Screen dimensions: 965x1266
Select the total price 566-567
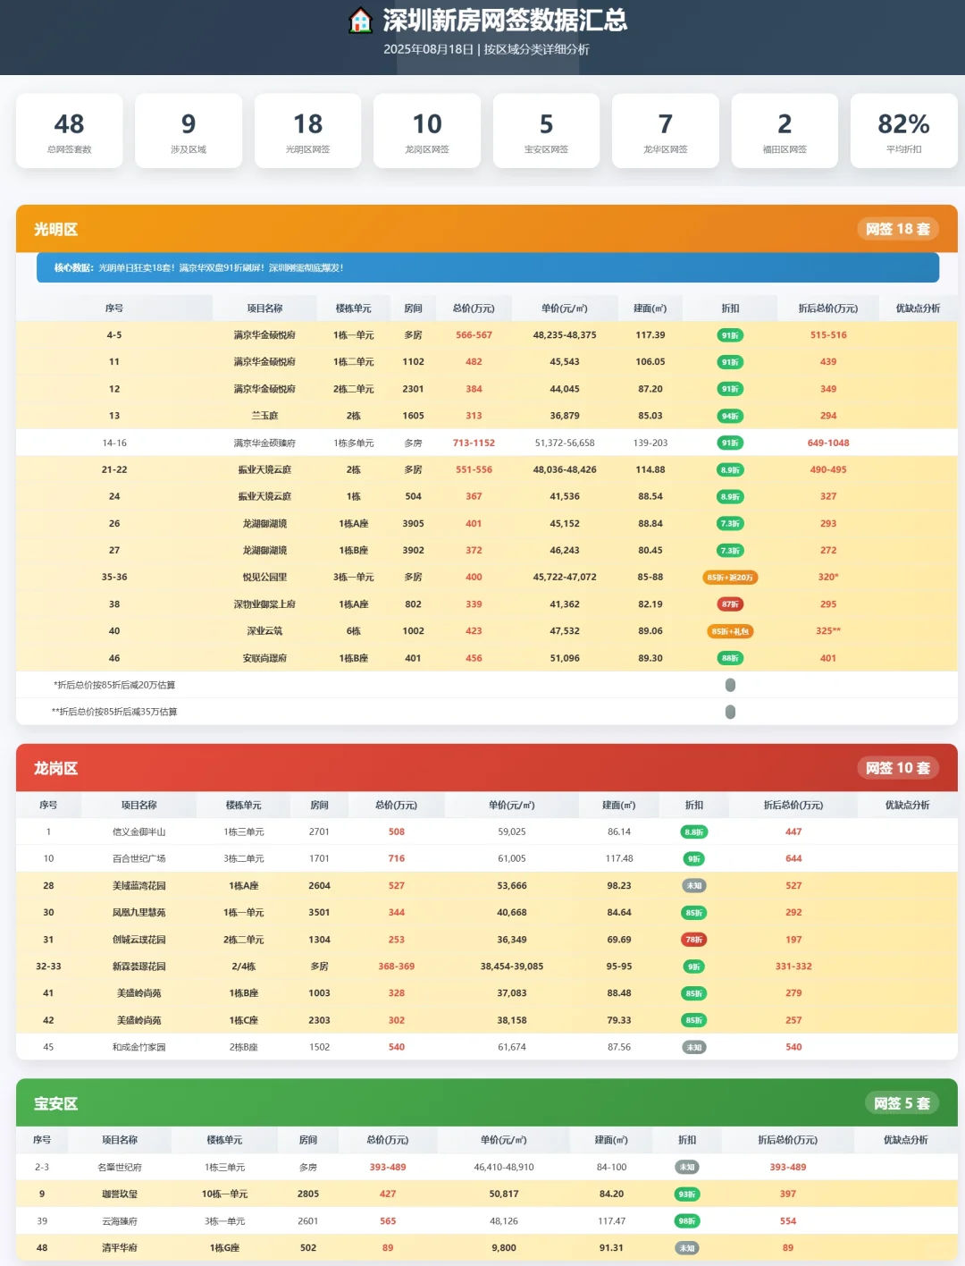[x=474, y=335]
